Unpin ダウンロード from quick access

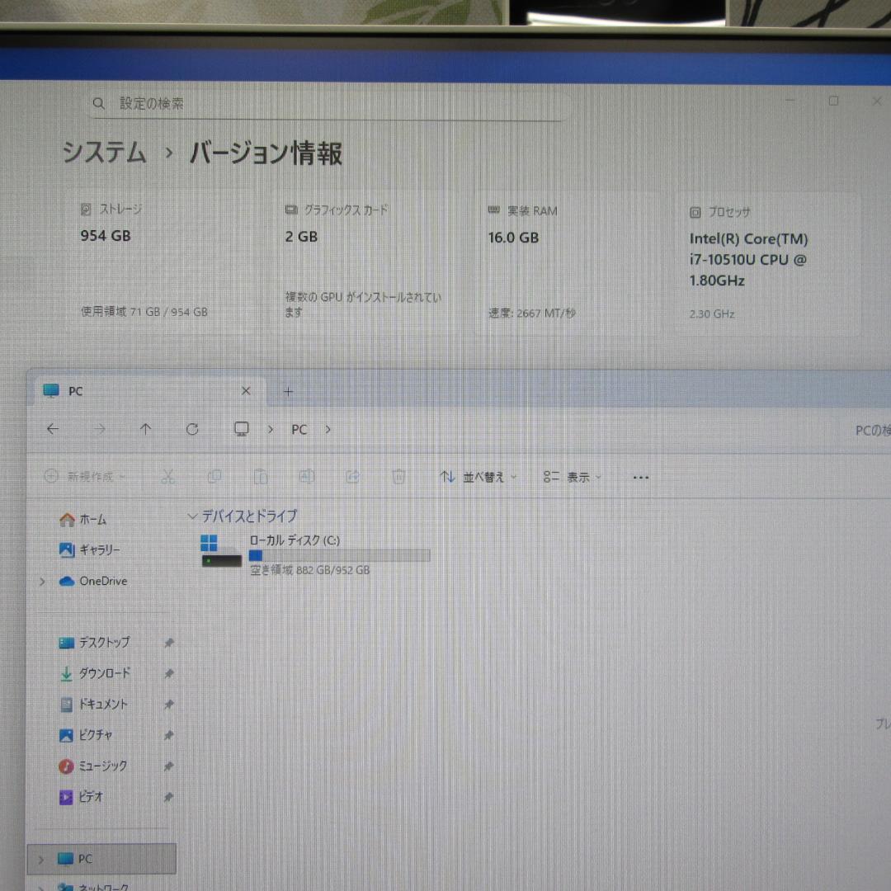168,673
